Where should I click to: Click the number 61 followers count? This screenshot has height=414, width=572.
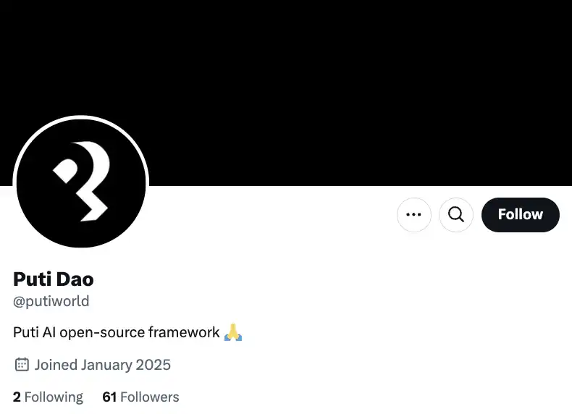[x=109, y=397]
